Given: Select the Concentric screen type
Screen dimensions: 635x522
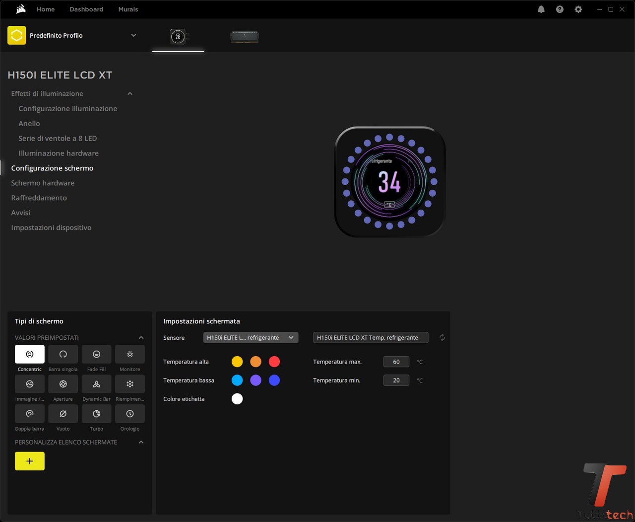Looking at the screenshot, I should 30,354.
